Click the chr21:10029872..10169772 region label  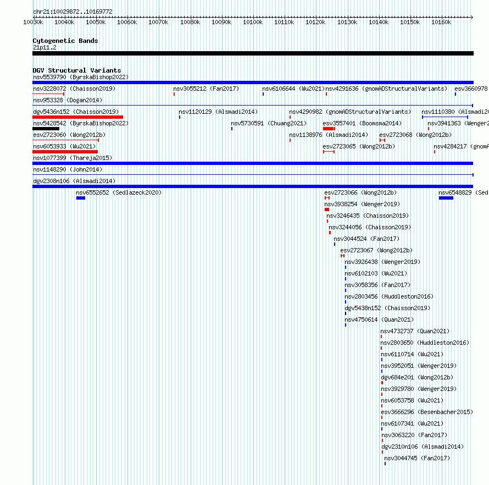pyautogui.click(x=73, y=12)
